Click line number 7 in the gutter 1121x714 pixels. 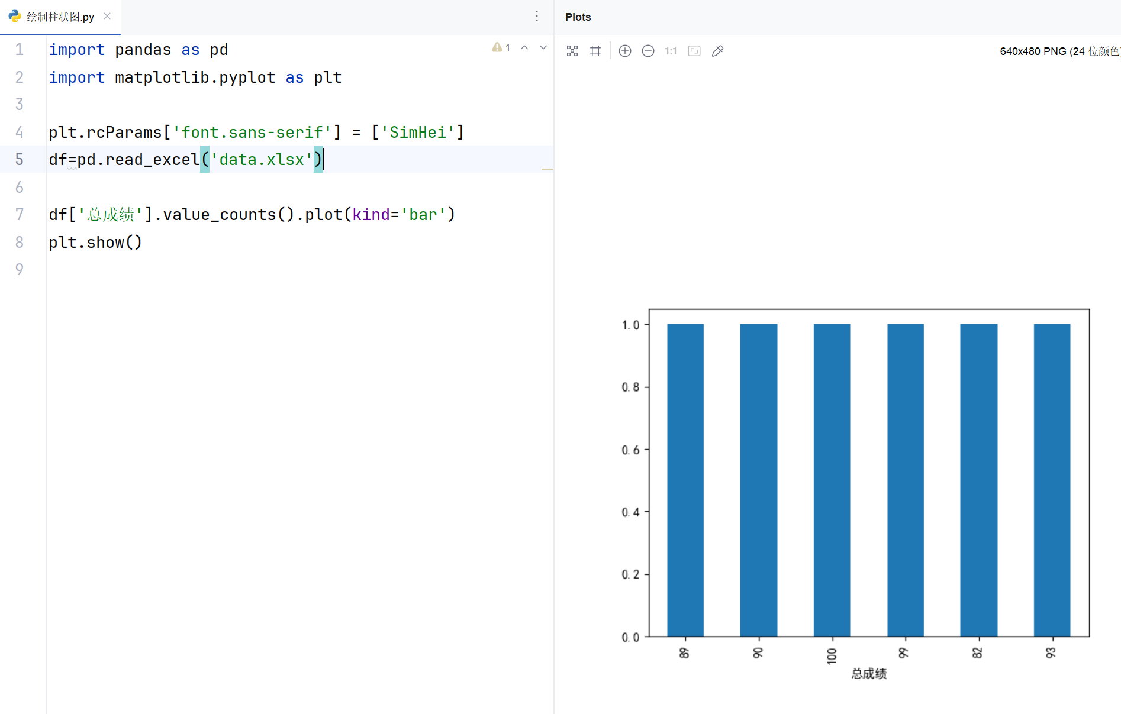coord(20,215)
